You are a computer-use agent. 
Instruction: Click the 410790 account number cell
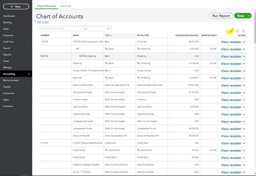click(x=44, y=143)
